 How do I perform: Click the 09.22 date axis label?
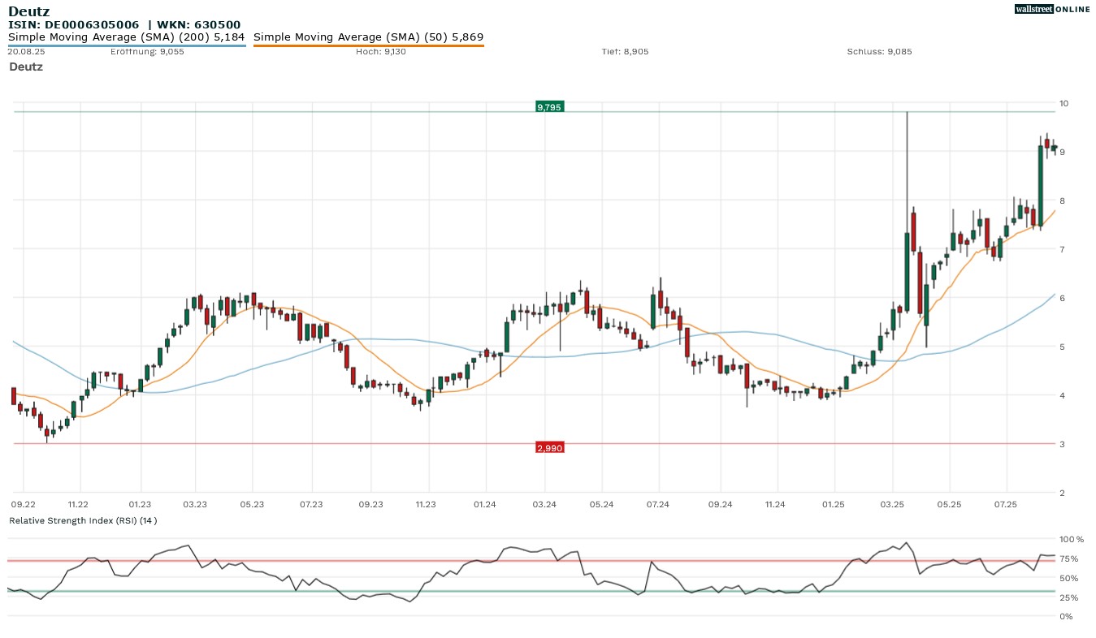22,505
